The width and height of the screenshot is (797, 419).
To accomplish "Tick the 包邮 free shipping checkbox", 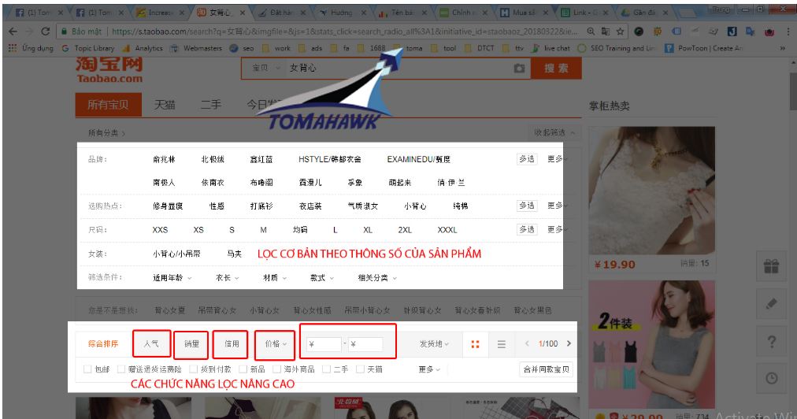I will (87, 369).
